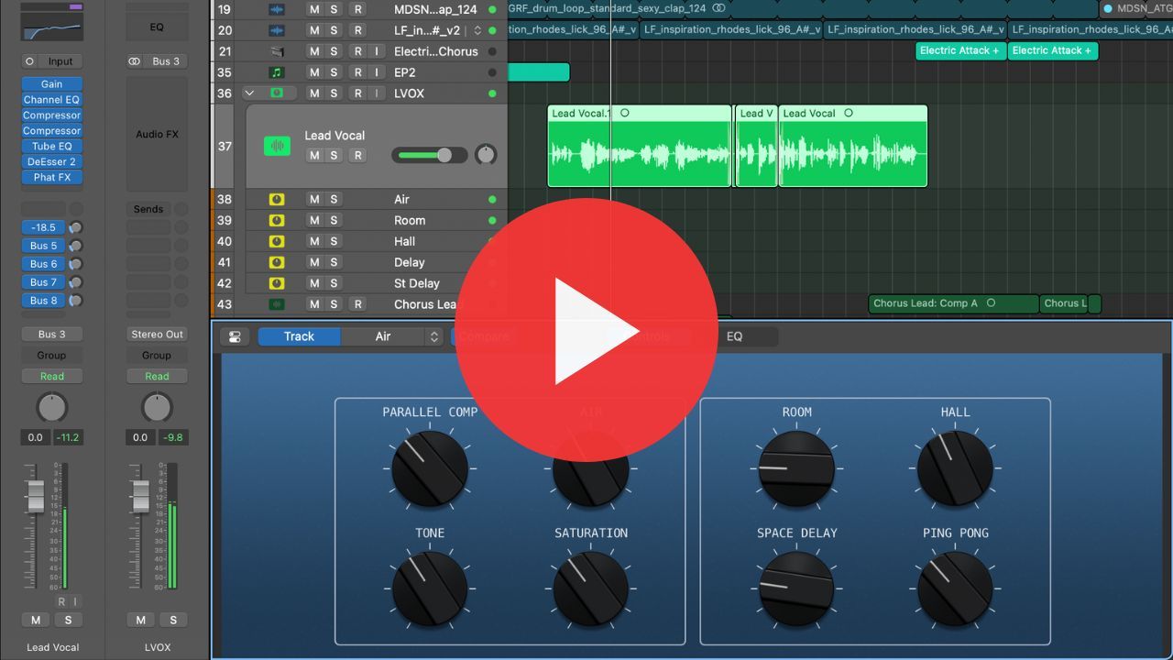Viewport: 1173px width, 660px height.
Task: Click the EP2 music note track icon
Action: click(x=277, y=72)
